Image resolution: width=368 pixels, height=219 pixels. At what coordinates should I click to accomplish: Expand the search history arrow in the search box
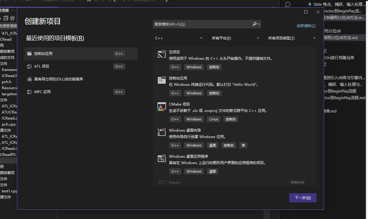(259, 24)
